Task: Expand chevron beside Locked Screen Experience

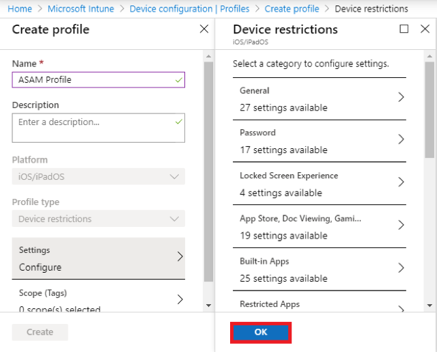Action: pos(401,182)
